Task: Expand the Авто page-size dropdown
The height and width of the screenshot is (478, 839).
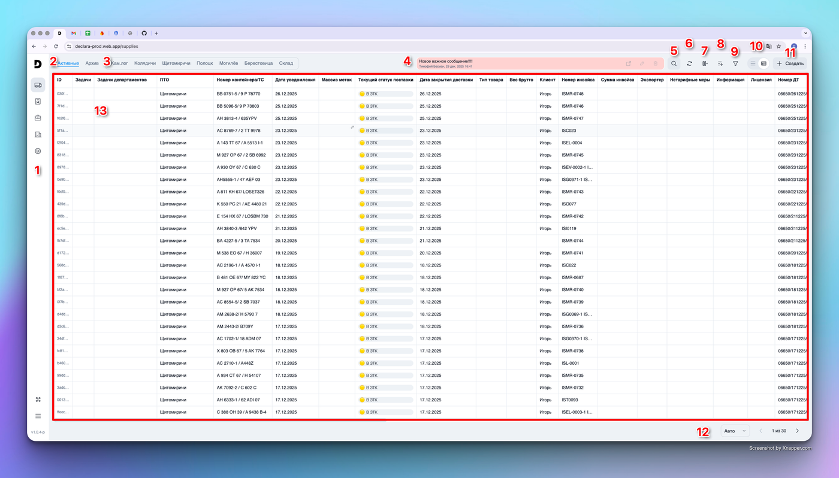Action: pos(735,431)
